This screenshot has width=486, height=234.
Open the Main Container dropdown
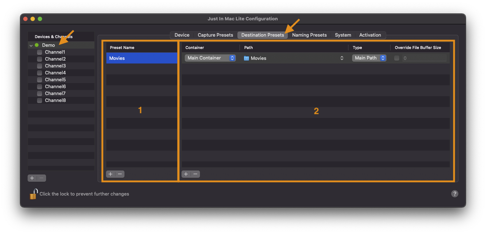[x=210, y=58]
